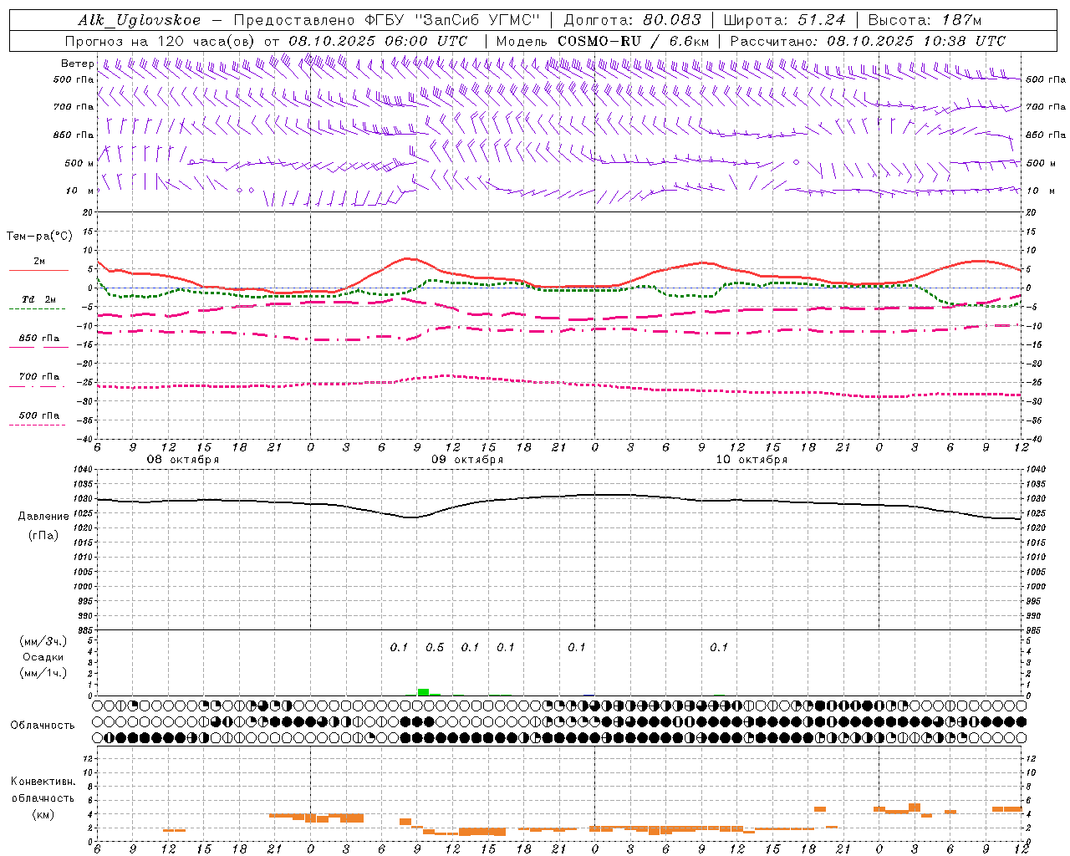Click the green precipitation bar
The height and width of the screenshot is (856, 1070).
(x=423, y=692)
